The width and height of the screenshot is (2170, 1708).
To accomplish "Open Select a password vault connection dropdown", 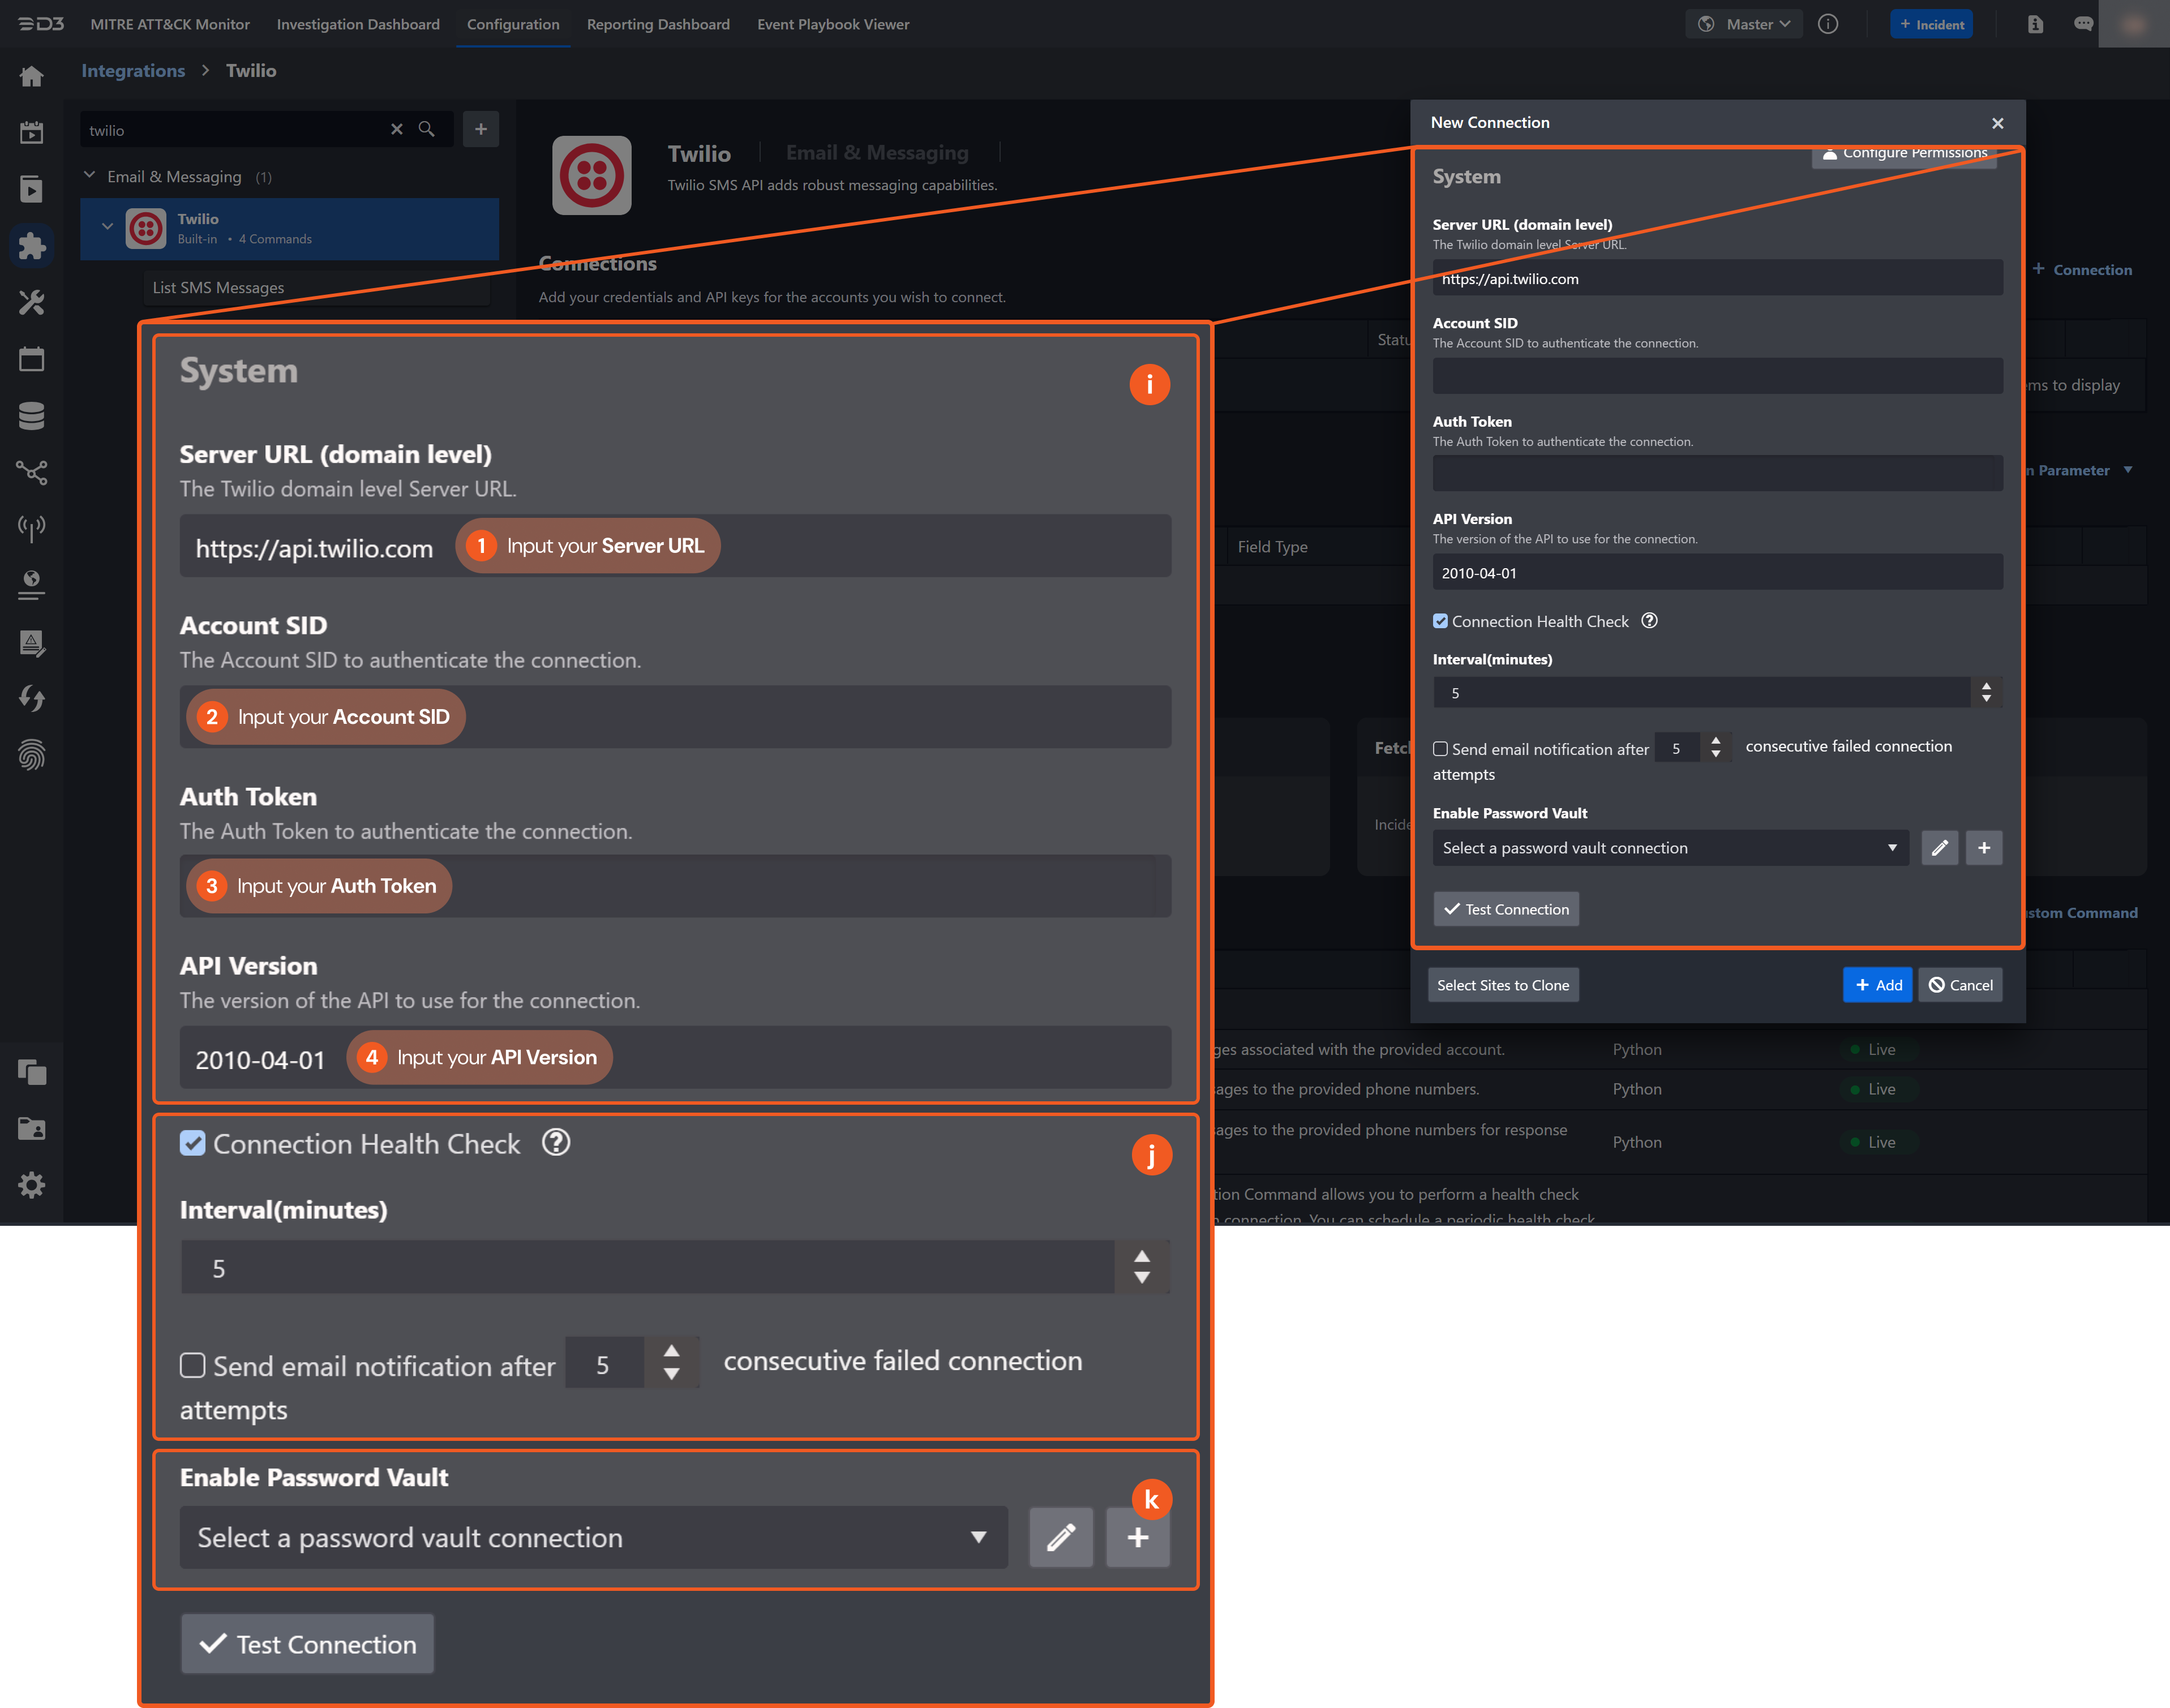I will click(1669, 848).
